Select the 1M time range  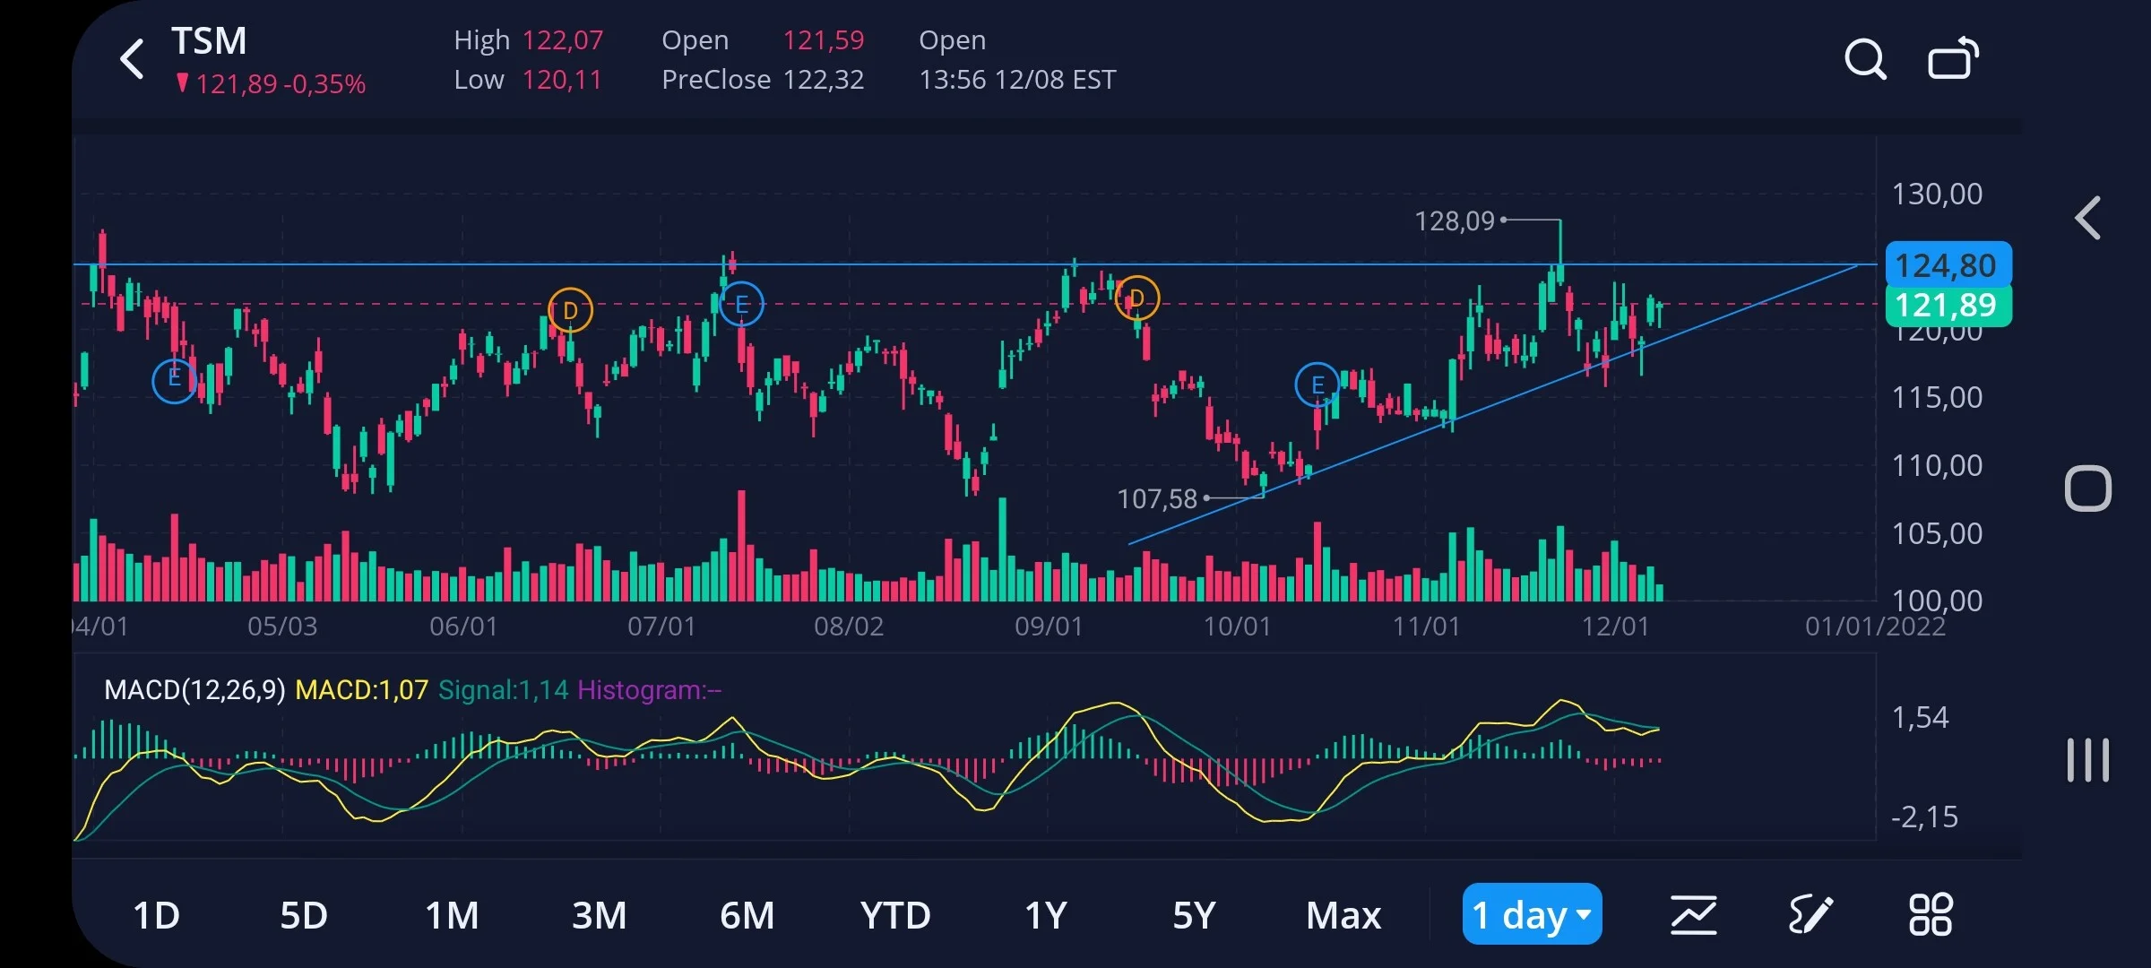click(452, 915)
